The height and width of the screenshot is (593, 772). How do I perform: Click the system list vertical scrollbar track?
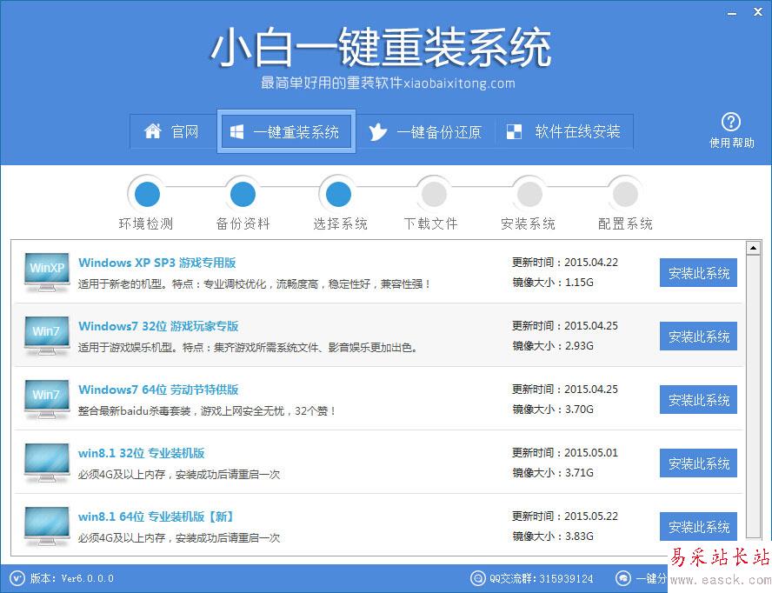pyautogui.click(x=753, y=396)
